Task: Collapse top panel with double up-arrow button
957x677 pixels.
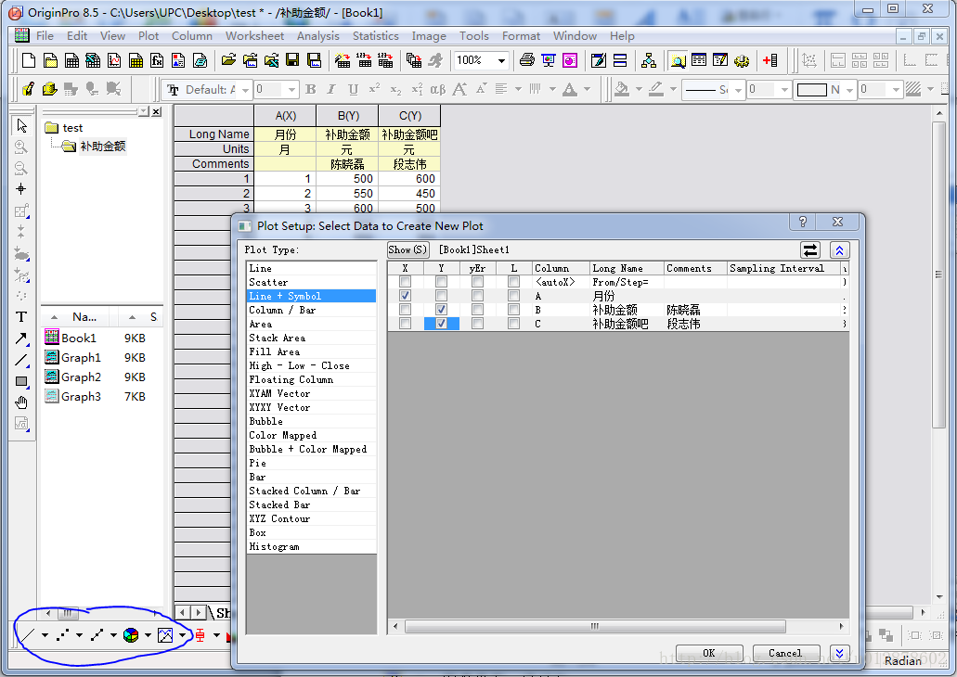Action: coord(839,250)
